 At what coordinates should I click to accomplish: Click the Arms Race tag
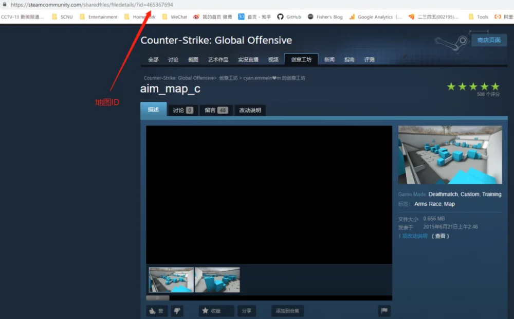[x=428, y=204]
